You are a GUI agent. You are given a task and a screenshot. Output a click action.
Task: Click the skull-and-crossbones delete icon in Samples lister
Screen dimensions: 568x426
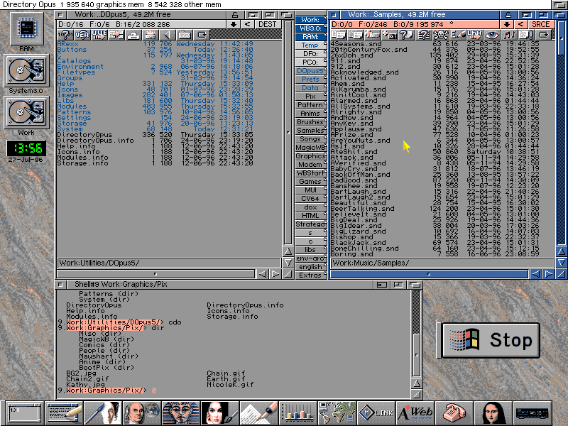point(440,35)
